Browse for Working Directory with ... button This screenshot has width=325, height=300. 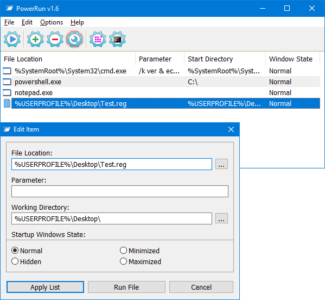(221, 218)
